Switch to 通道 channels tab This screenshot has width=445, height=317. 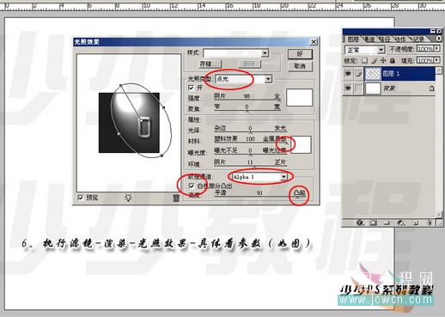tap(369, 39)
